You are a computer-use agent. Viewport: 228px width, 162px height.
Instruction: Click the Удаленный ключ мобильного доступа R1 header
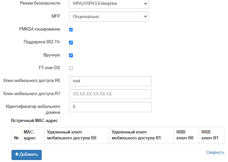point(142,135)
